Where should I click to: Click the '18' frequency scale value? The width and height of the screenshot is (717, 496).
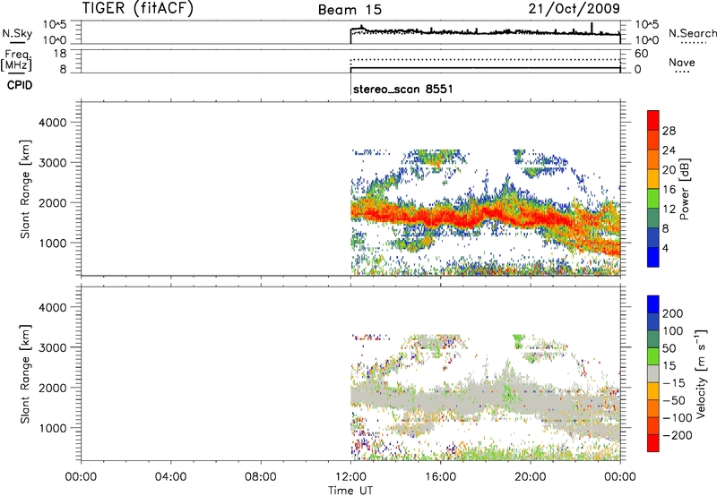click(60, 54)
